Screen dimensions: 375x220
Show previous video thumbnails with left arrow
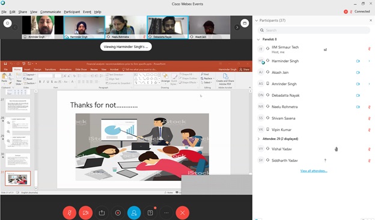[15, 27]
